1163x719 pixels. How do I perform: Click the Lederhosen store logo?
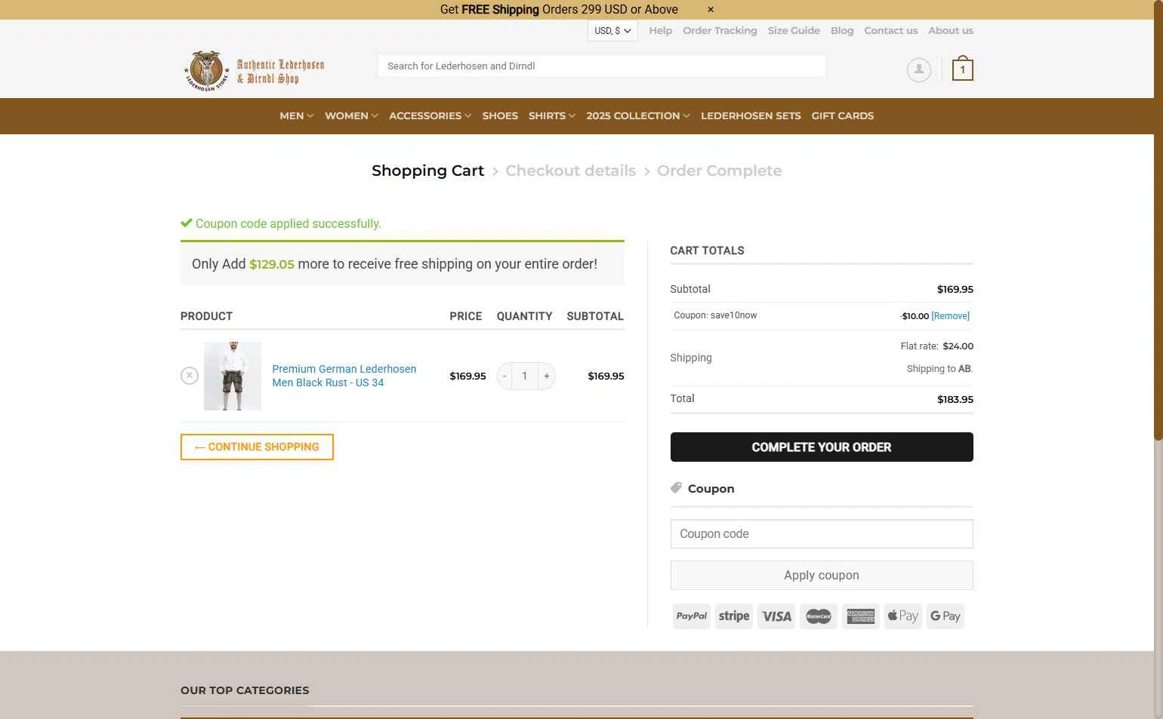coord(255,71)
